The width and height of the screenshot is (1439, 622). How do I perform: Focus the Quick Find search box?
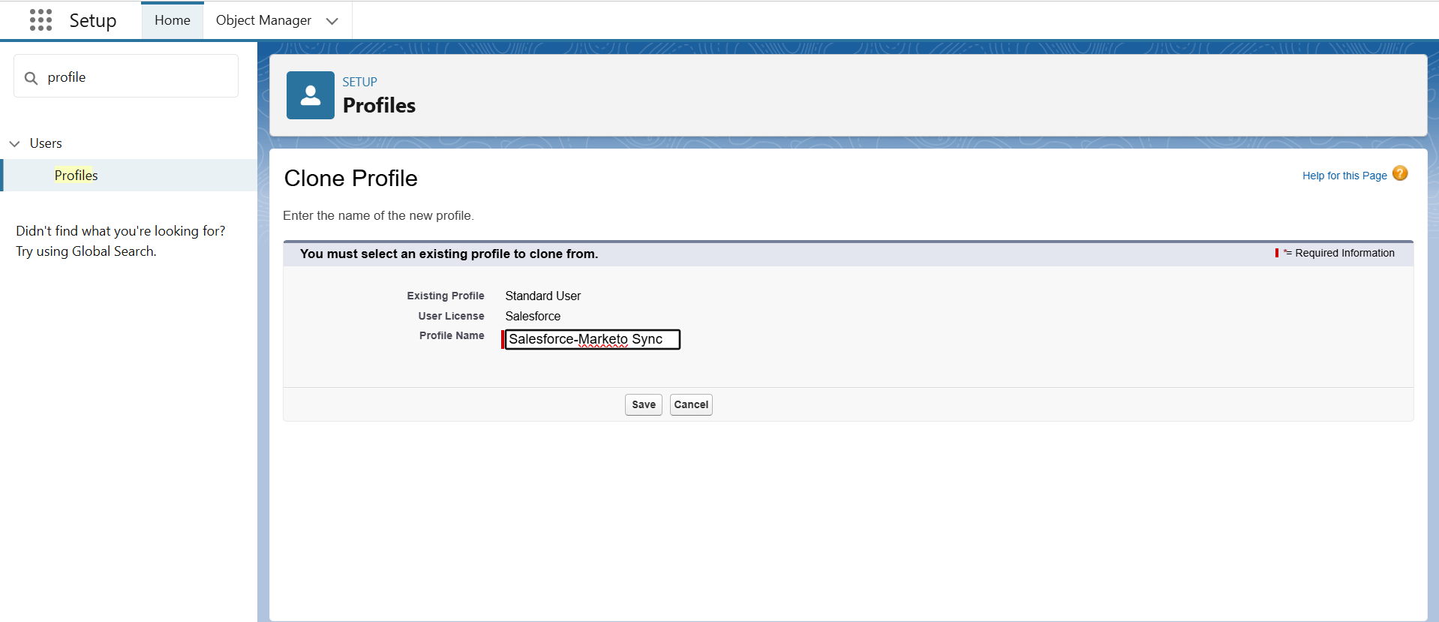[x=126, y=76]
